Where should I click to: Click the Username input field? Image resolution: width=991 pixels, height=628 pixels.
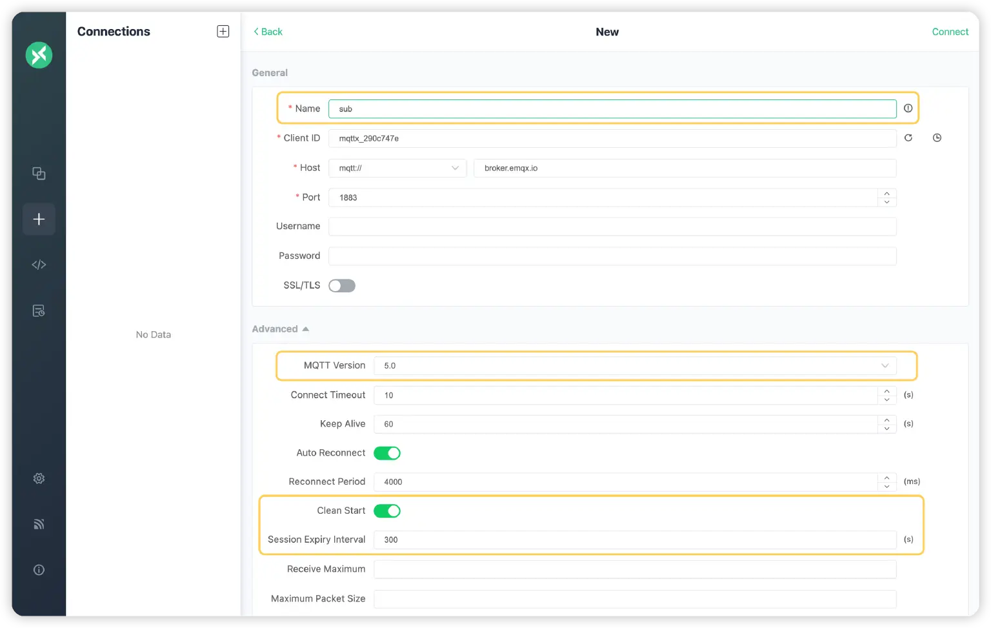[612, 227]
